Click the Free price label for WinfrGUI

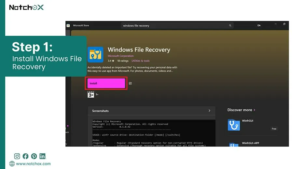(x=274, y=129)
